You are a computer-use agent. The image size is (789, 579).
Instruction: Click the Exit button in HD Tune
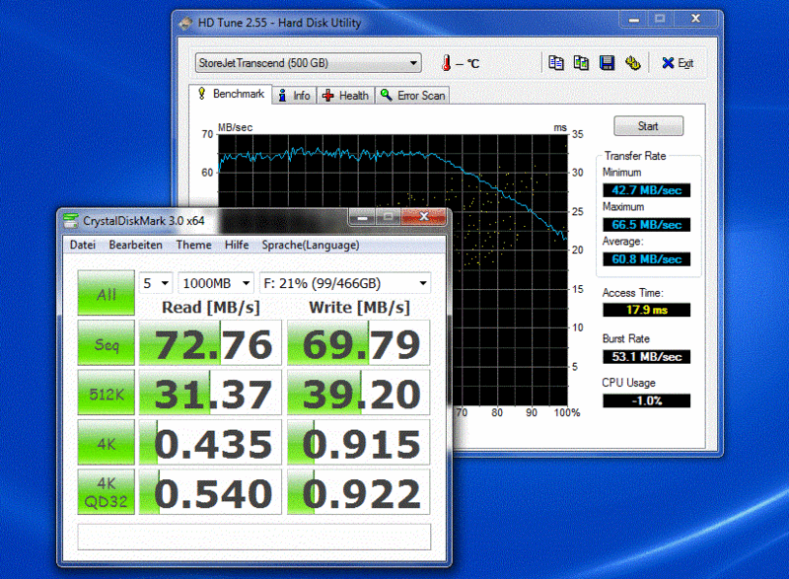point(678,63)
